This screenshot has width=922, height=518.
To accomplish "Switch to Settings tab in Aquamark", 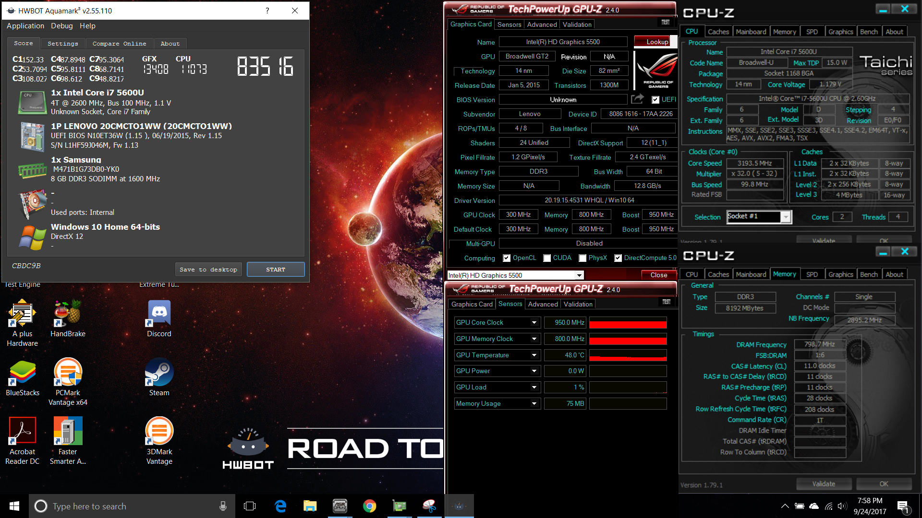I will [x=63, y=44].
